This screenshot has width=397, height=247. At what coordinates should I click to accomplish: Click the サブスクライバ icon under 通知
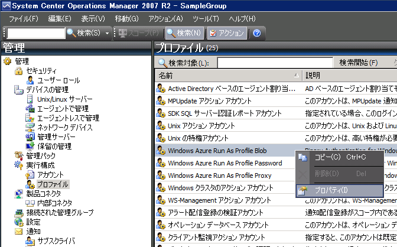(x=31, y=240)
